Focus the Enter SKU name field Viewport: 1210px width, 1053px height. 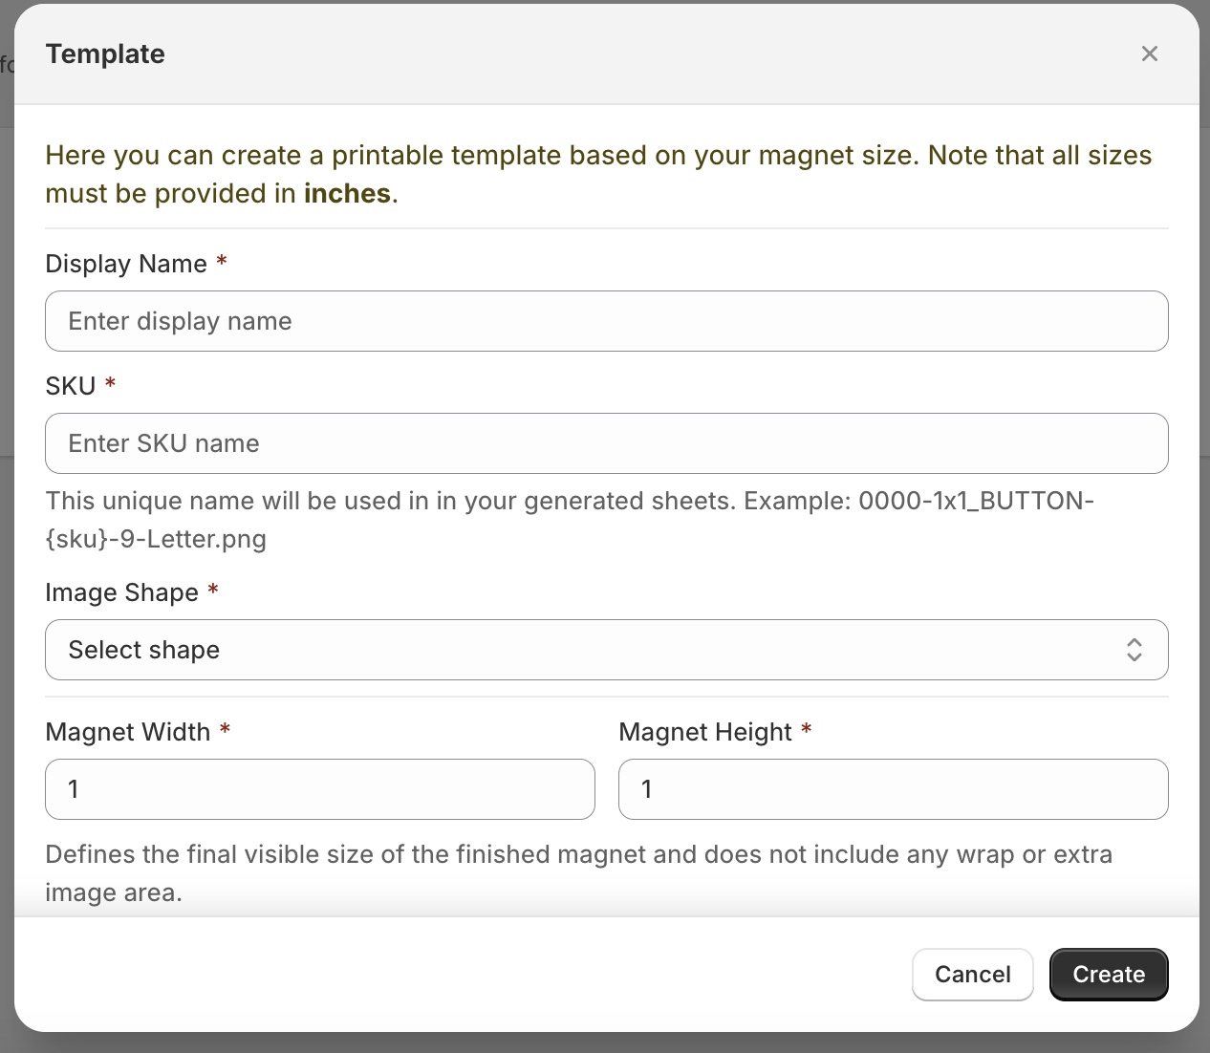click(606, 443)
